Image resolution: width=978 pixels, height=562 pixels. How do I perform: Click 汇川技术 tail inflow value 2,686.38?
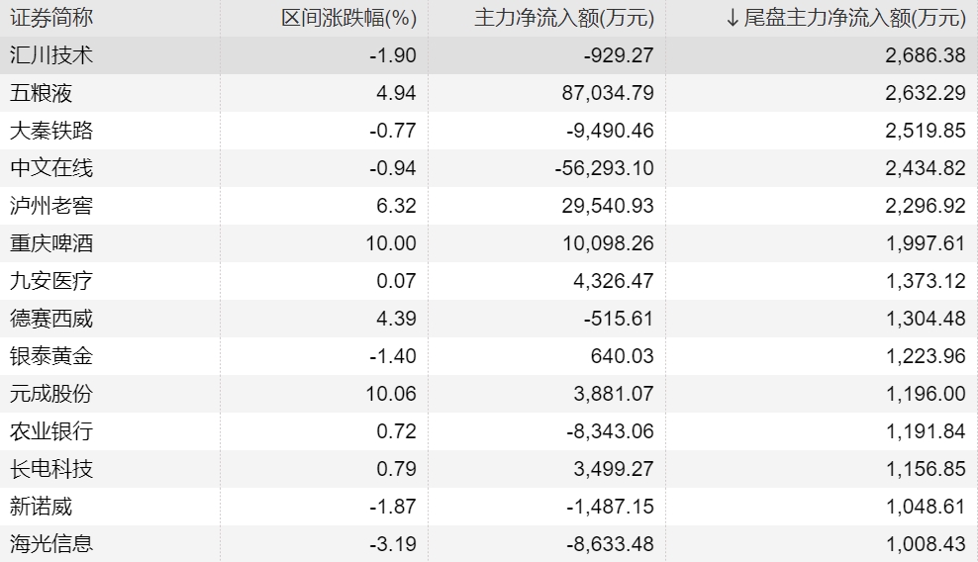tap(926, 55)
